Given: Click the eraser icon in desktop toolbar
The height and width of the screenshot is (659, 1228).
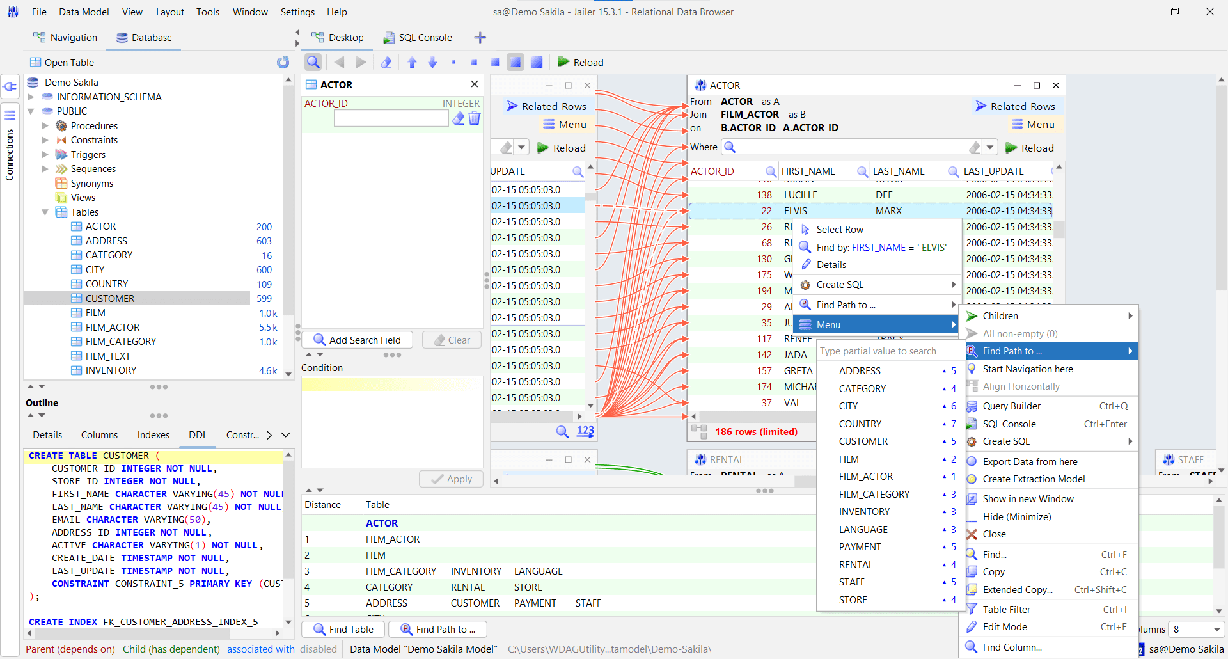Looking at the screenshot, I should coord(386,62).
